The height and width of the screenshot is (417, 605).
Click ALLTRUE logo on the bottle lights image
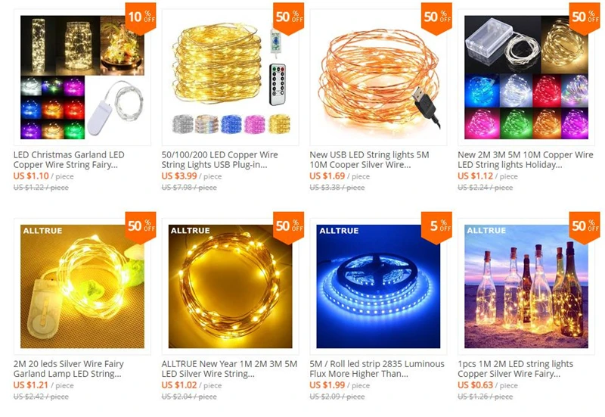point(486,231)
